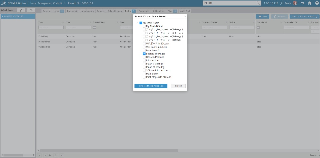Go to next page arrow in pager
Image resolution: width=320 pixels, height=158 pixels.
(x=56, y=155)
